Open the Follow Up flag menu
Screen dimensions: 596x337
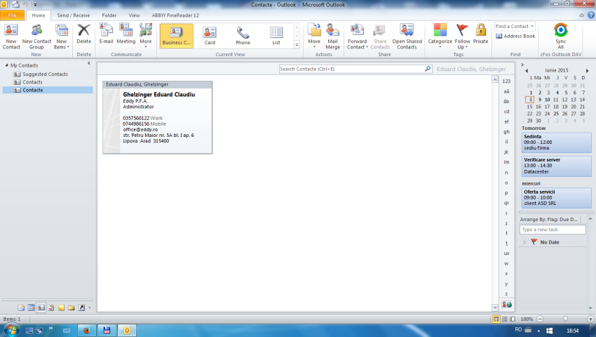click(462, 37)
